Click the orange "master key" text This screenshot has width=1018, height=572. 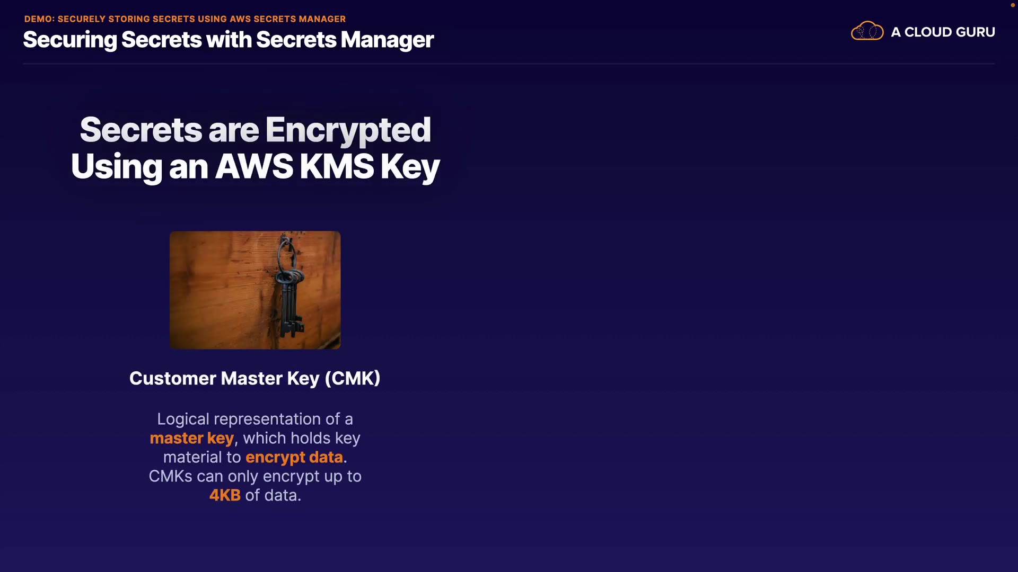pos(191,438)
